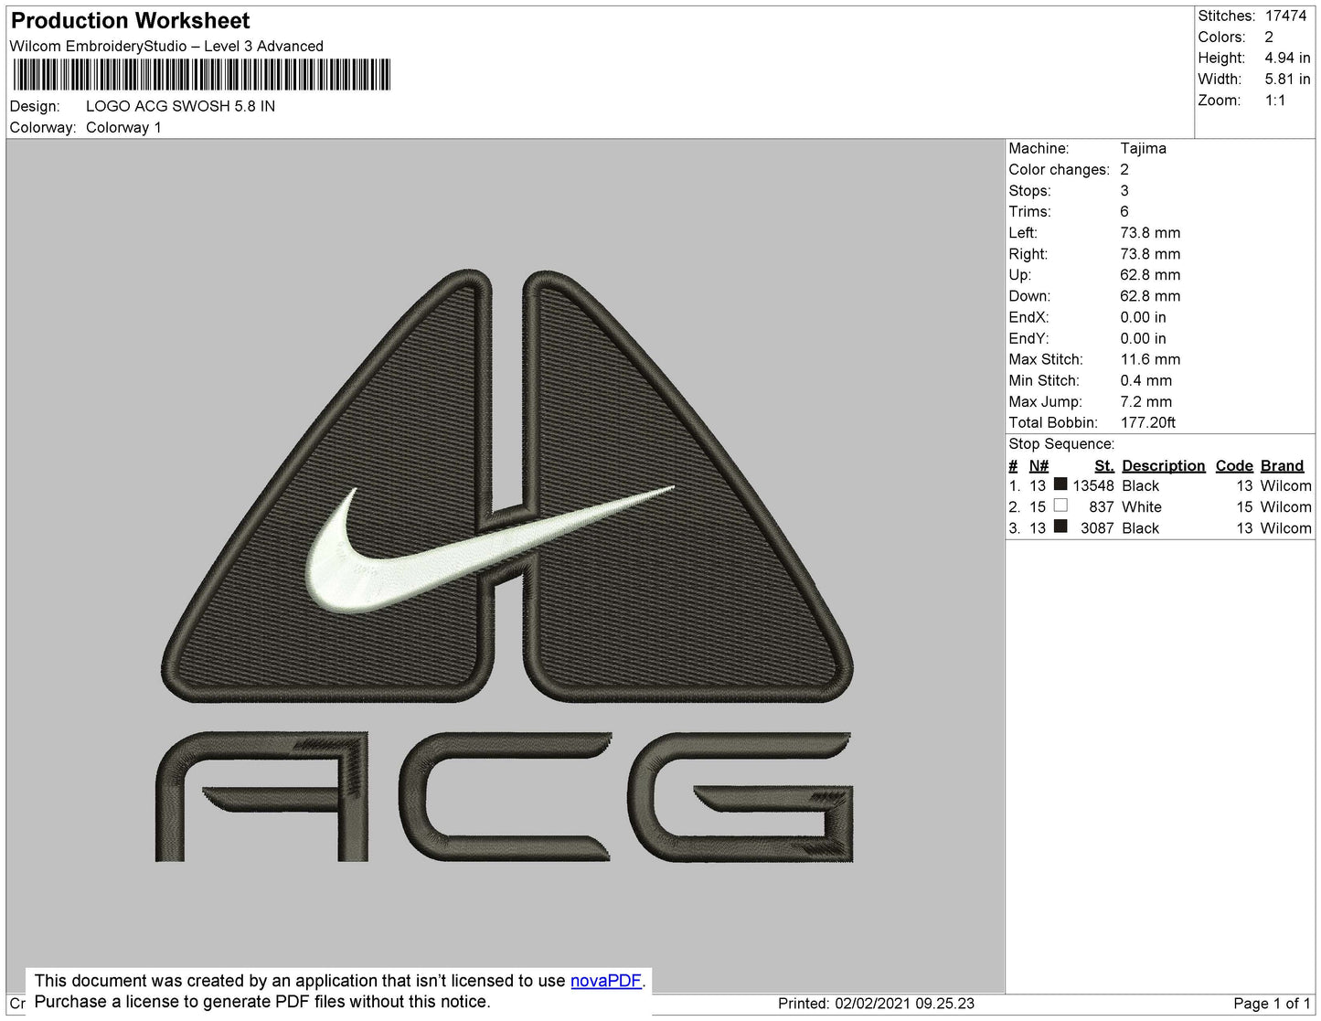Viewport: 1321px width, 1021px height.
Task: Click the width value '5.81 in'
Action: 1287,79
